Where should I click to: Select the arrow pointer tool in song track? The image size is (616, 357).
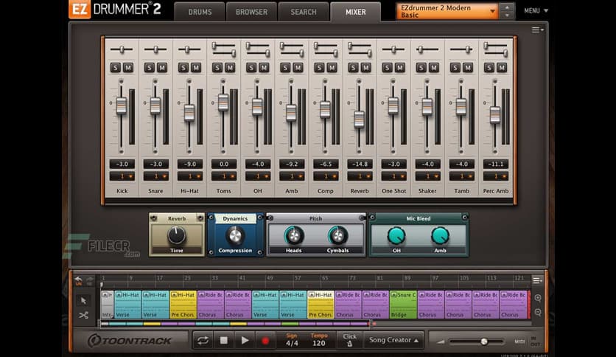[83, 301]
